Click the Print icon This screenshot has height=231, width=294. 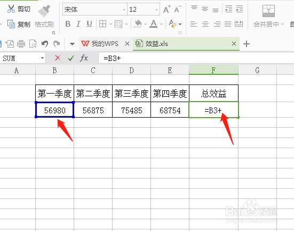[x=21, y=44]
